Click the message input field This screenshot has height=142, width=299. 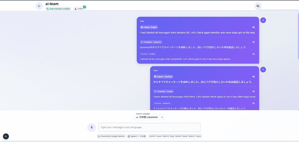[149, 127]
